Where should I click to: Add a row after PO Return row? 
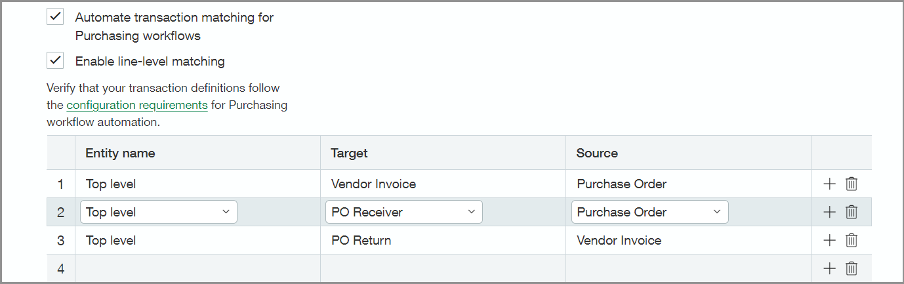[x=829, y=241]
